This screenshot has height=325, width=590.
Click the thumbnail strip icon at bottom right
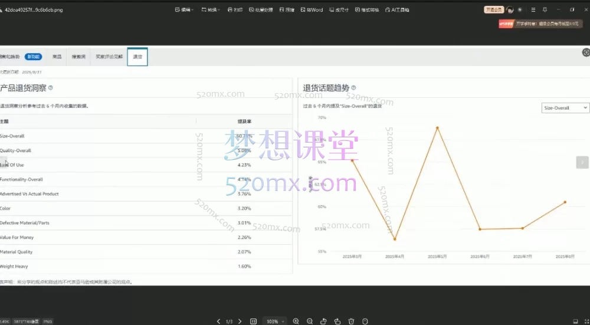(575, 321)
